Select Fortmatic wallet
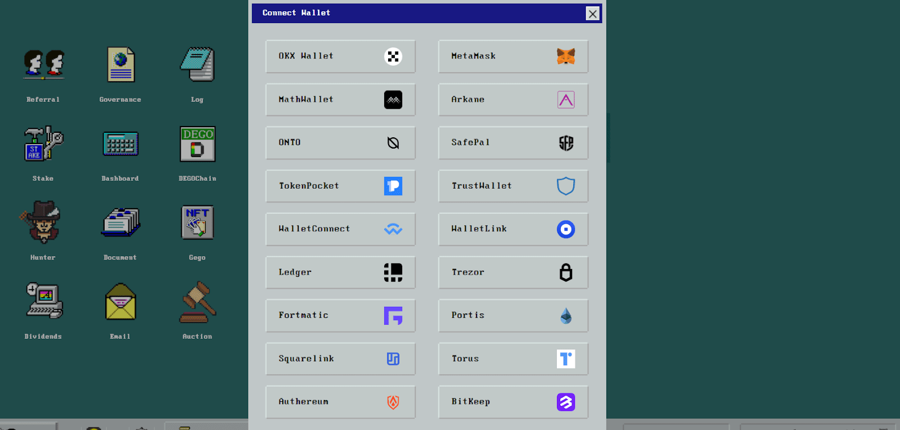Screen dimensions: 900x430 click(340, 316)
